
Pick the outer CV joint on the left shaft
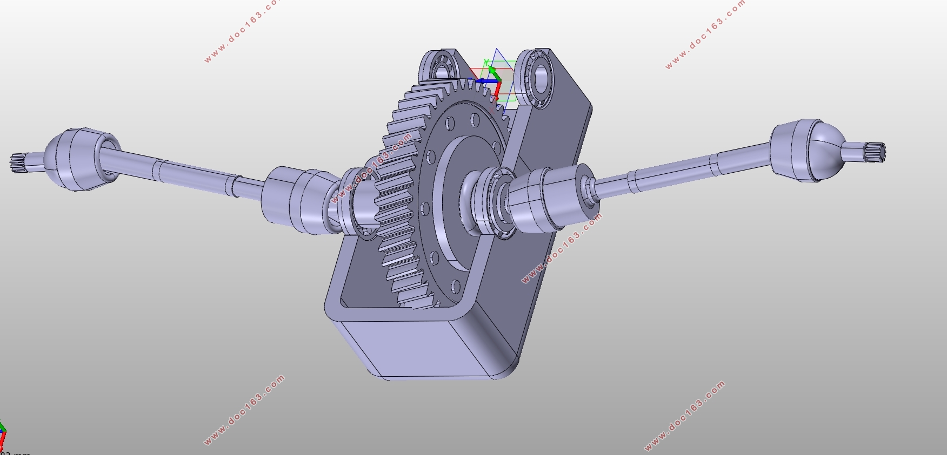(x=81, y=159)
